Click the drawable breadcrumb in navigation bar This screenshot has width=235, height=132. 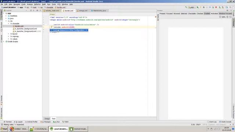tap(49, 7)
